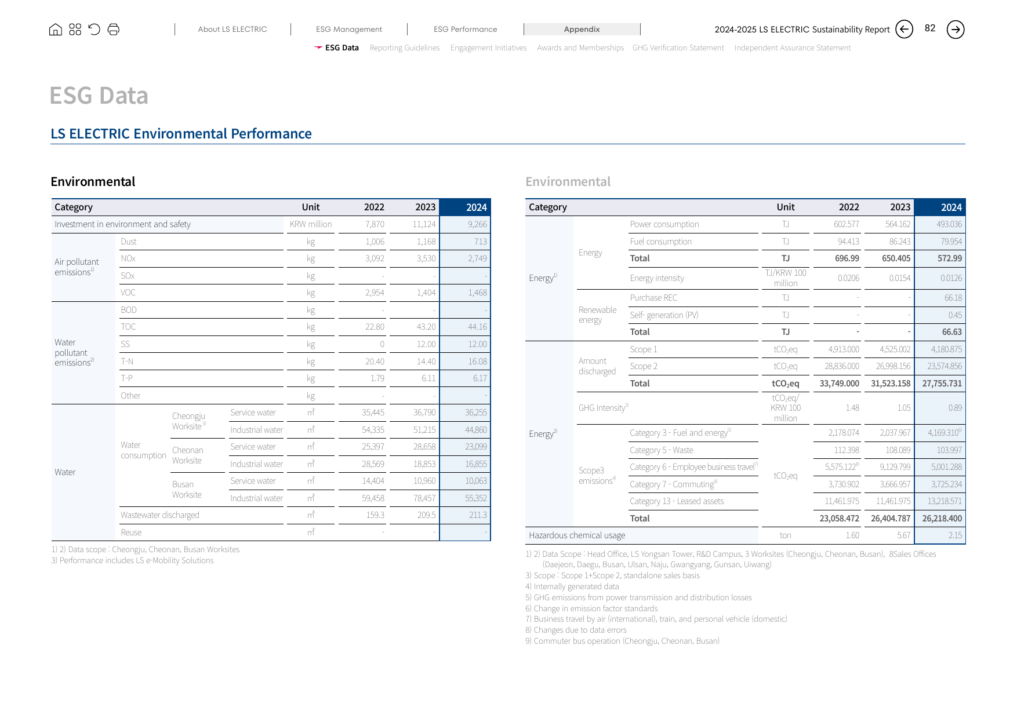Click the 2024 TOC value '44.16'
The height and width of the screenshot is (719, 1017).
[x=477, y=327]
